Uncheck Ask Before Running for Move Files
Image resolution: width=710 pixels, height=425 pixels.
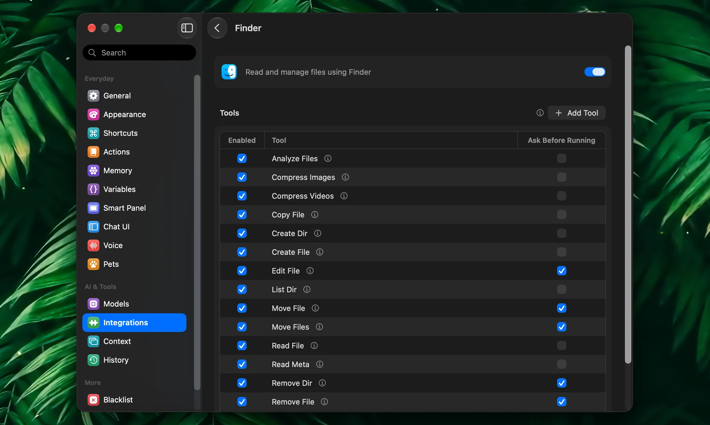[x=562, y=327]
